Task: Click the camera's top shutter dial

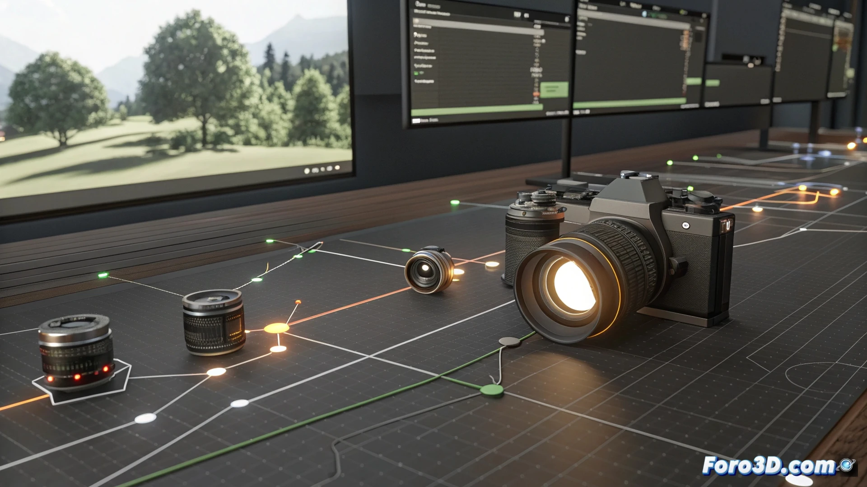Action: (543, 198)
